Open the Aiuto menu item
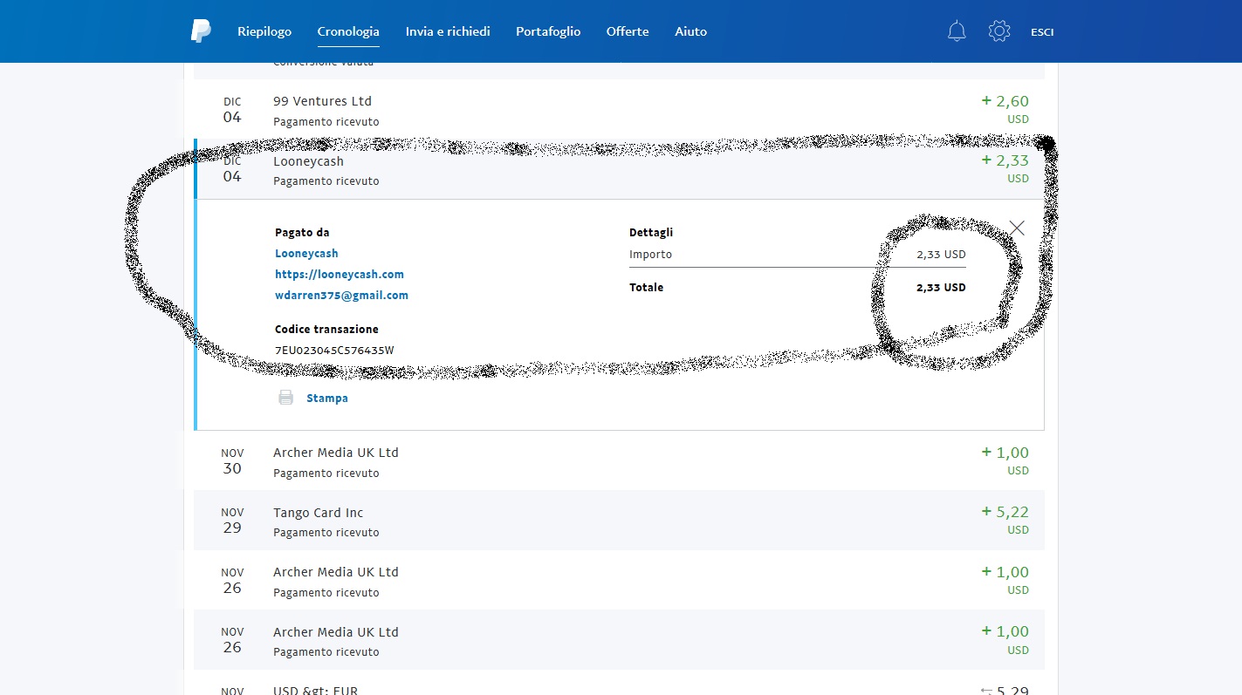1242x695 pixels. click(691, 31)
